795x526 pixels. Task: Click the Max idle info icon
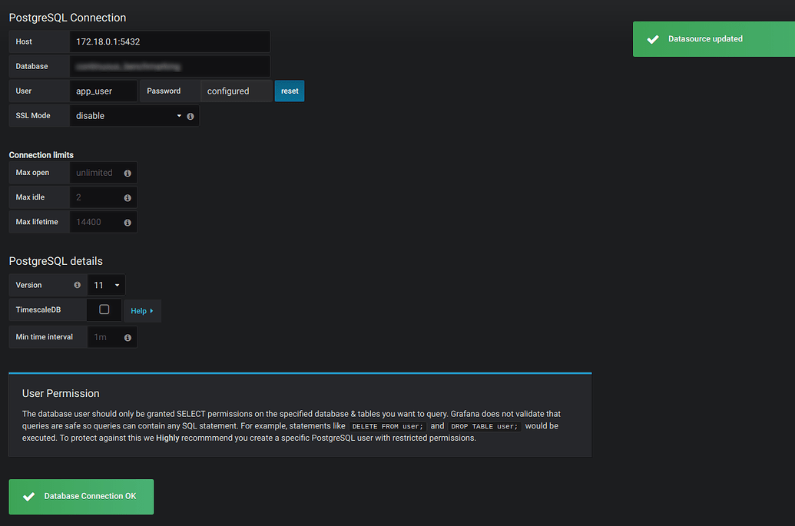129,197
